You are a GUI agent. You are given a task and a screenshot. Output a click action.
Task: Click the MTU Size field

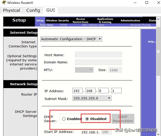[115, 70]
